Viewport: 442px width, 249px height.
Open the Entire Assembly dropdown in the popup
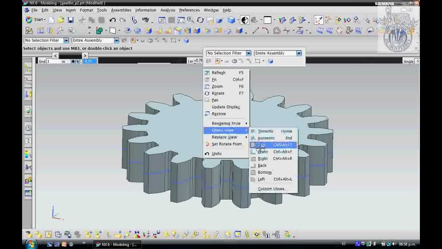click(x=299, y=53)
